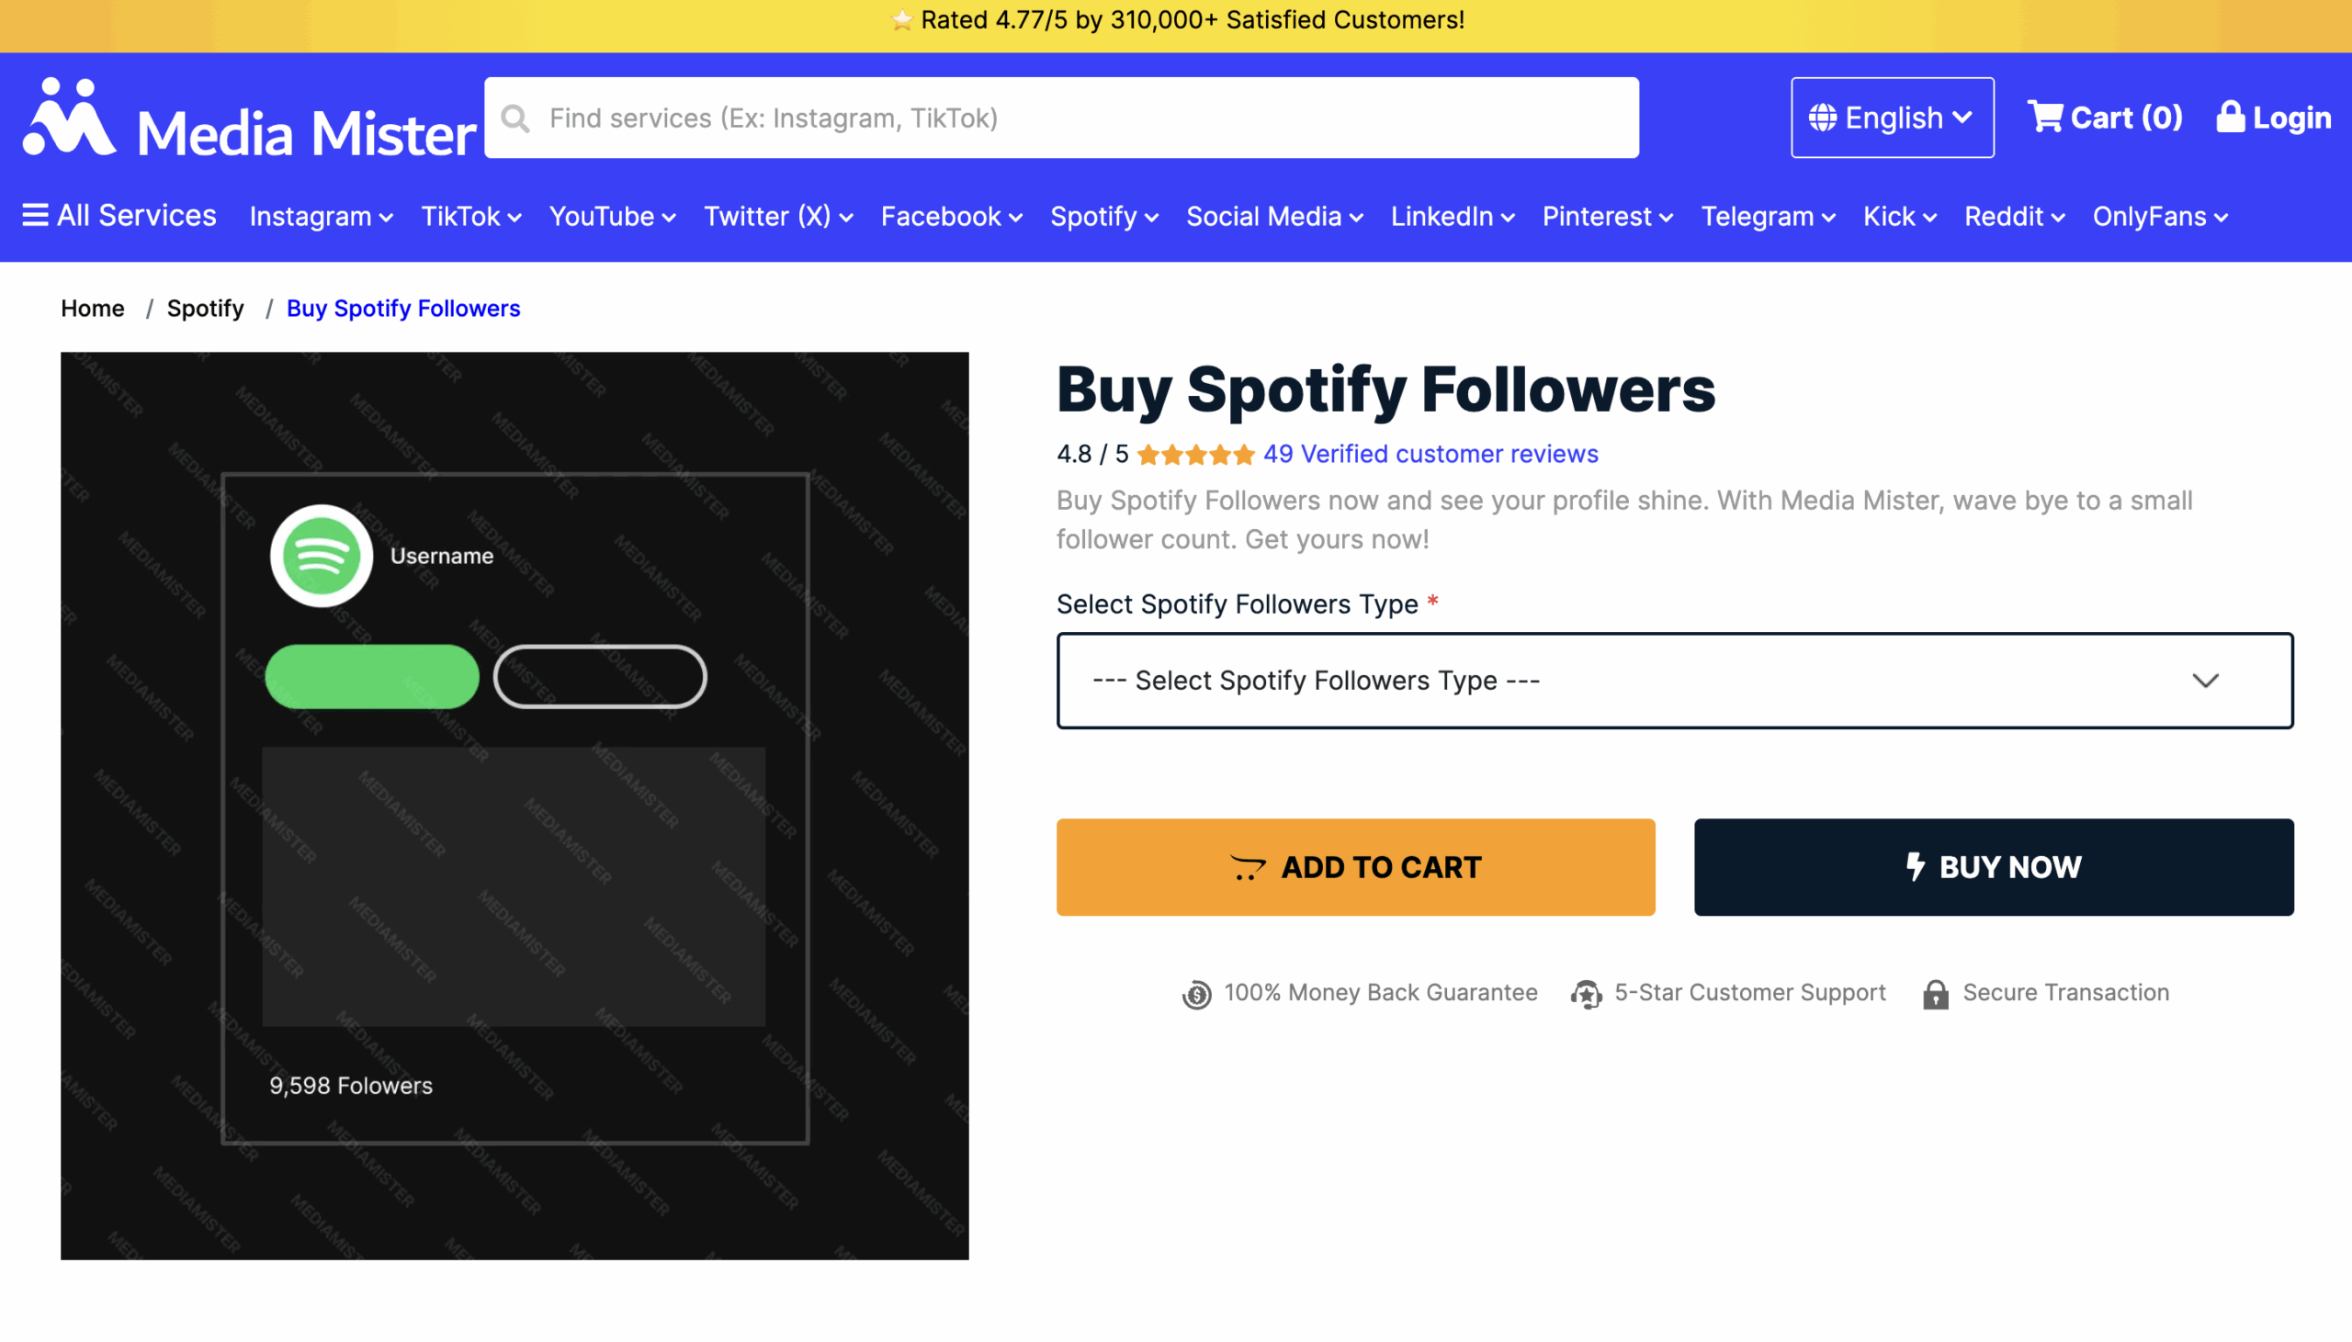Click the Login padlock icon
Screen dimensions: 2352x1342
point(2230,117)
